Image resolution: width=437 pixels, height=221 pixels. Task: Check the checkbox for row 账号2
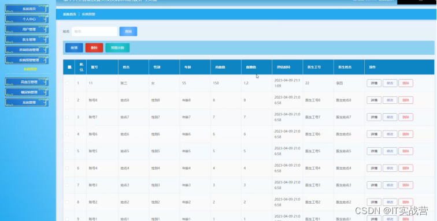pos(67,202)
